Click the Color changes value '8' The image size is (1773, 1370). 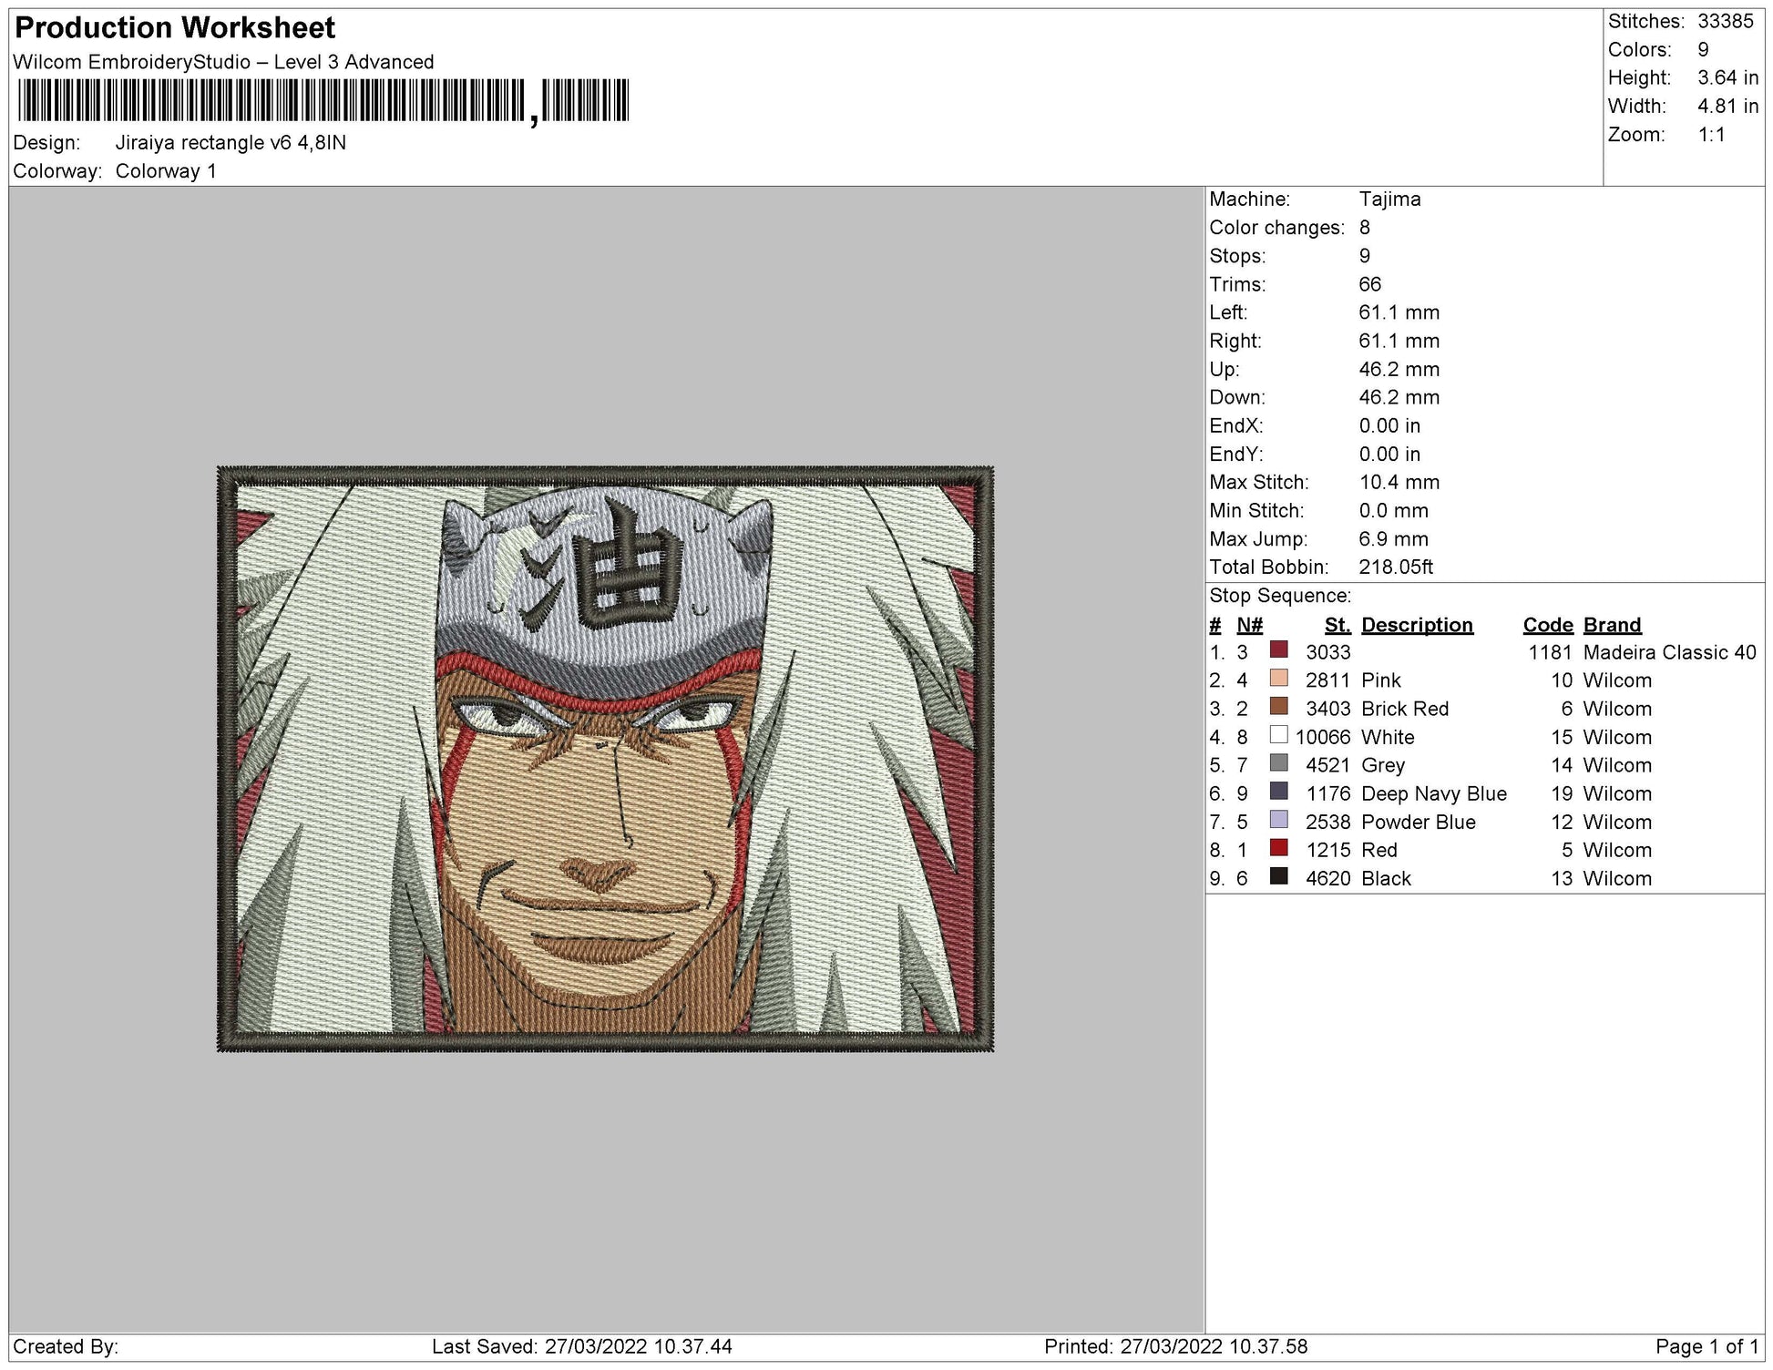(x=1365, y=228)
